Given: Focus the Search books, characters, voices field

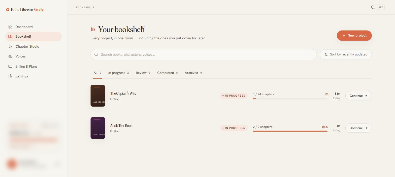Looking at the screenshot, I should [204, 54].
